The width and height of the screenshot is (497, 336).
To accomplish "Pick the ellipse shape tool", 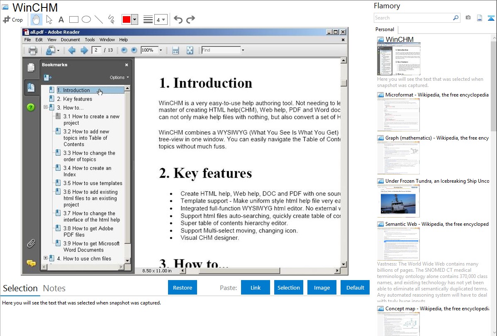I will (86, 19).
